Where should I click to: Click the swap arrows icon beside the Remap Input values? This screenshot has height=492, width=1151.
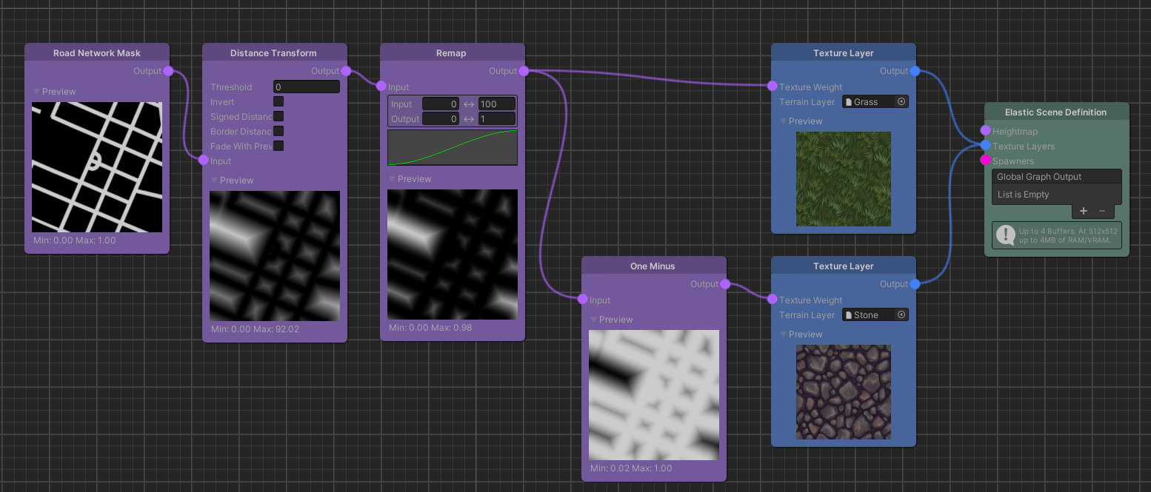tap(469, 104)
